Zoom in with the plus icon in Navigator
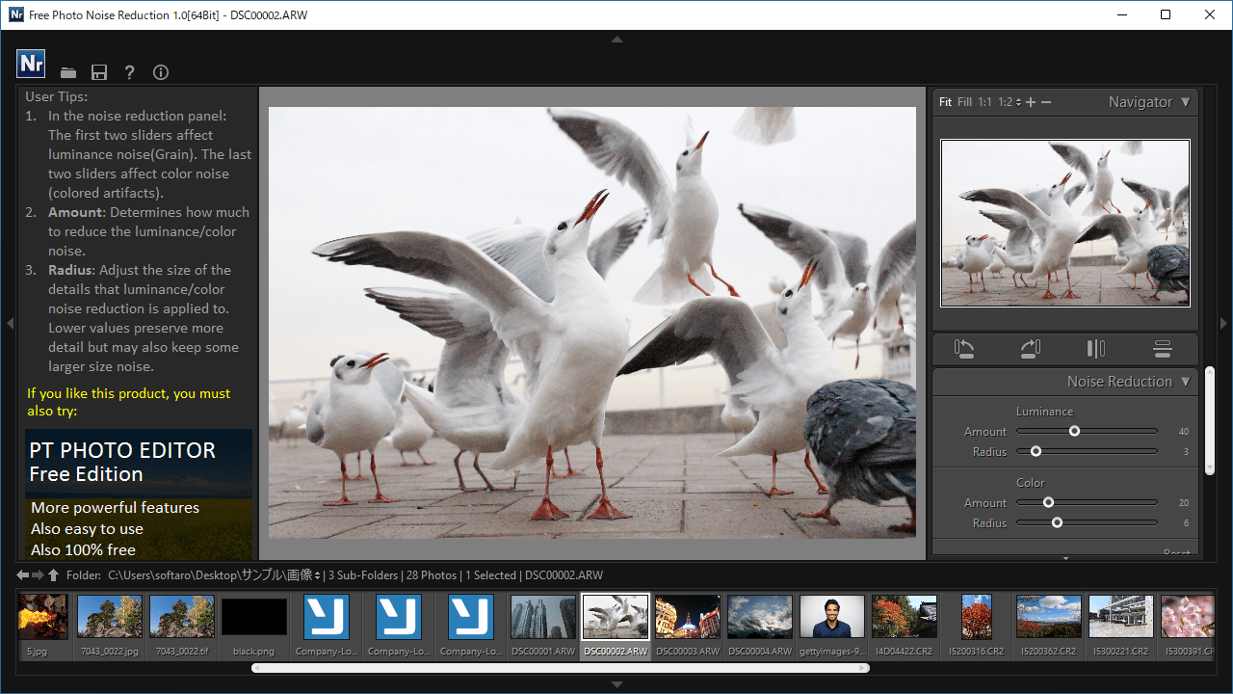Image resolution: width=1233 pixels, height=694 pixels. pyautogui.click(x=1031, y=102)
